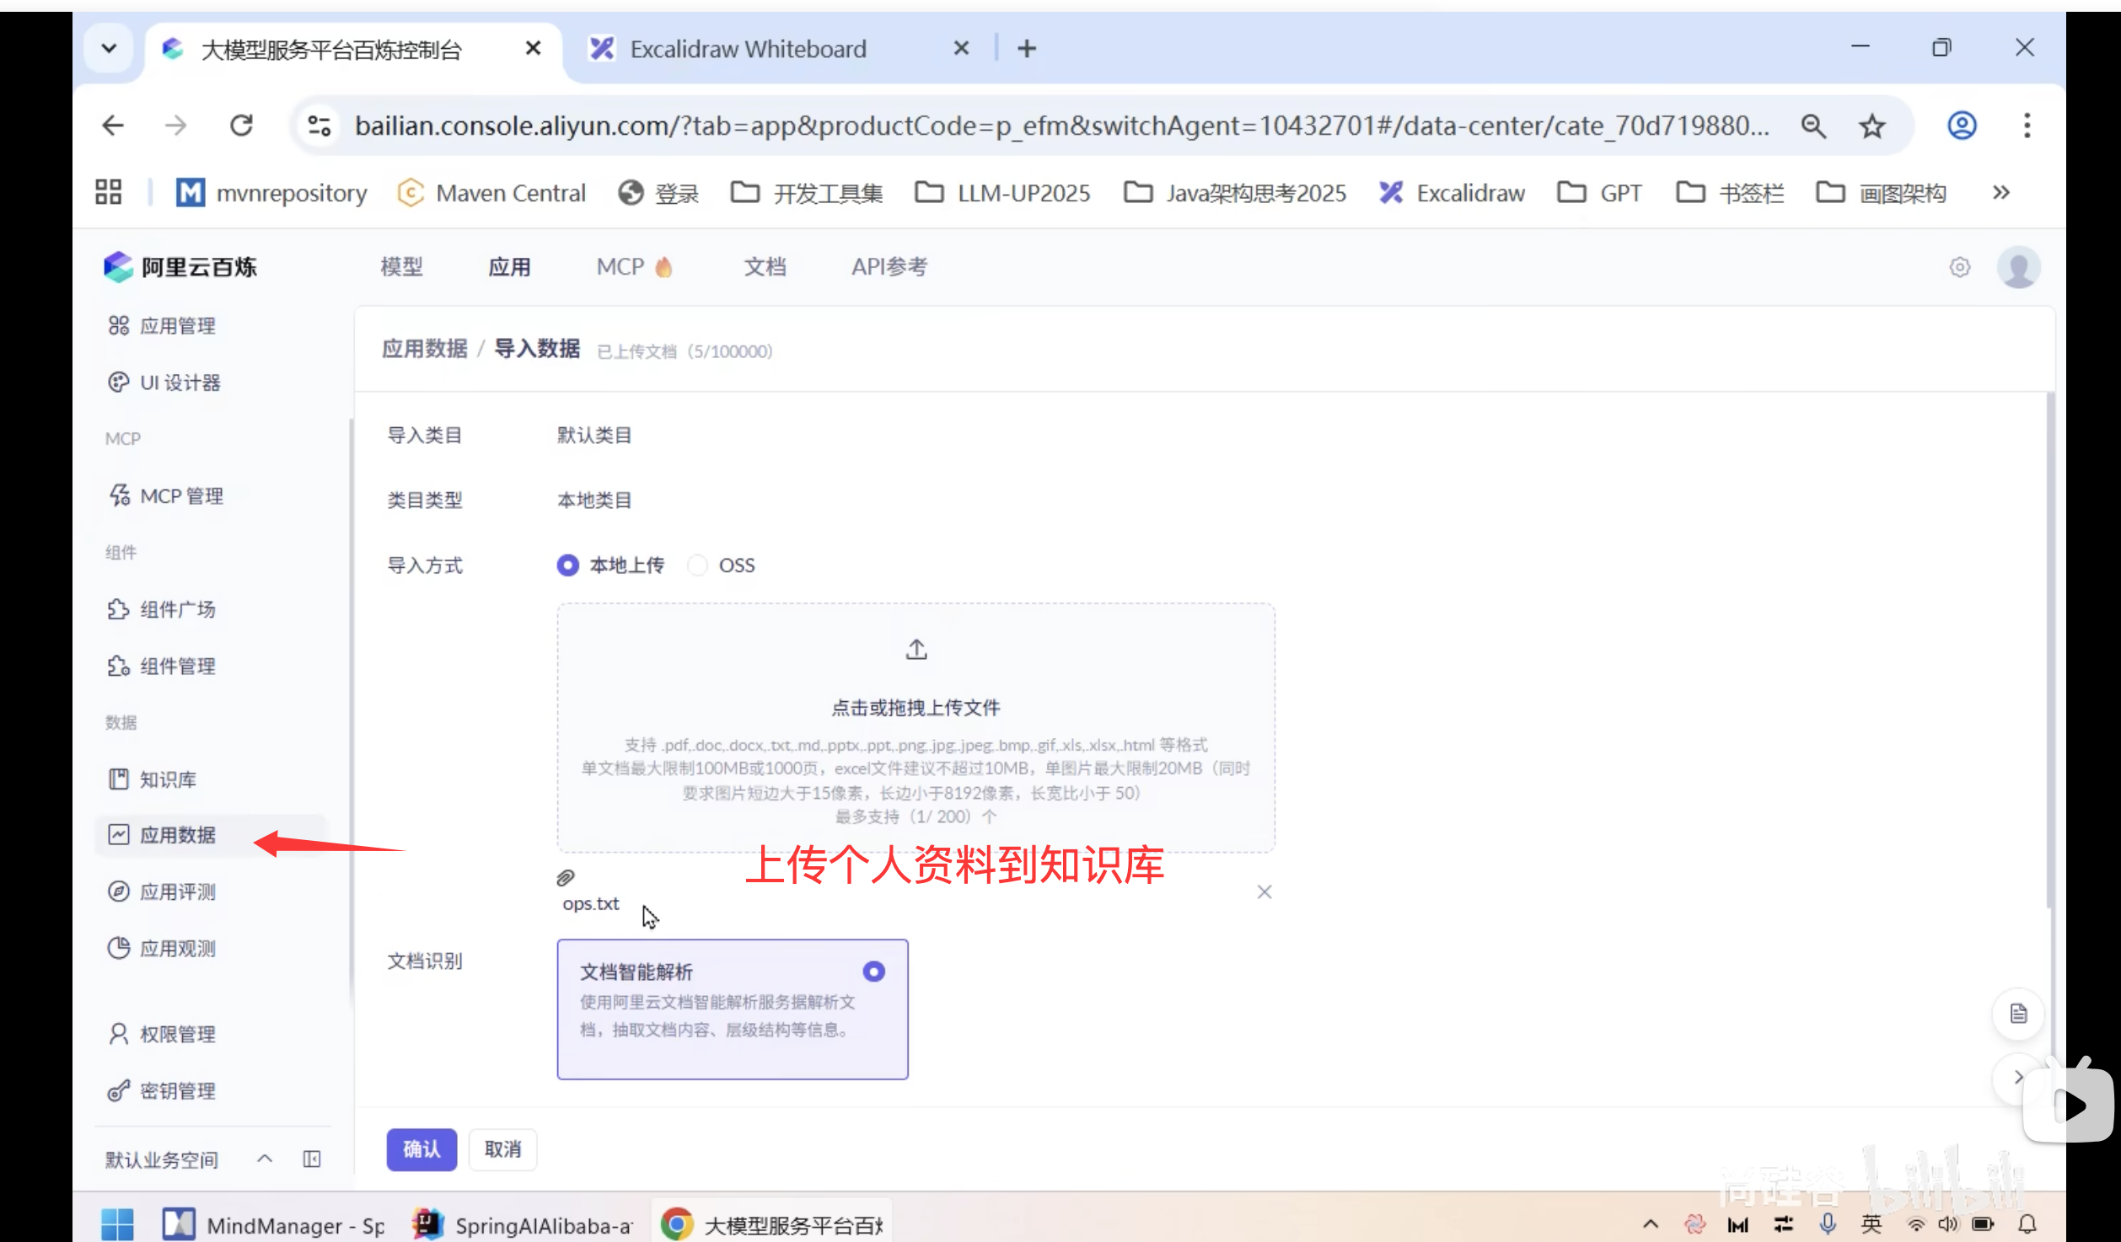Viewport: 2121px width, 1242px height.
Task: Open 密钥管理 from the sidebar
Action: pyautogui.click(x=178, y=1089)
